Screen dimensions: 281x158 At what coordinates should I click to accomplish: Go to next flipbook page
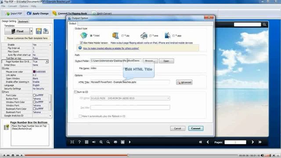(253, 142)
